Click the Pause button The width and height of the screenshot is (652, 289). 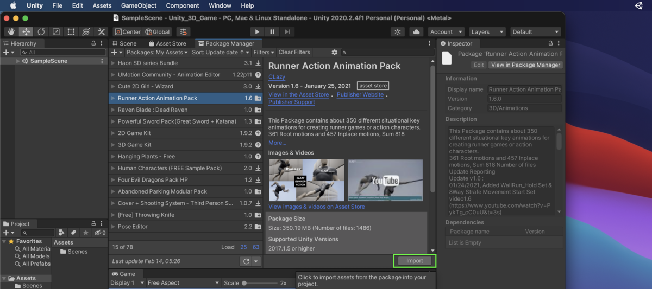pyautogui.click(x=272, y=32)
